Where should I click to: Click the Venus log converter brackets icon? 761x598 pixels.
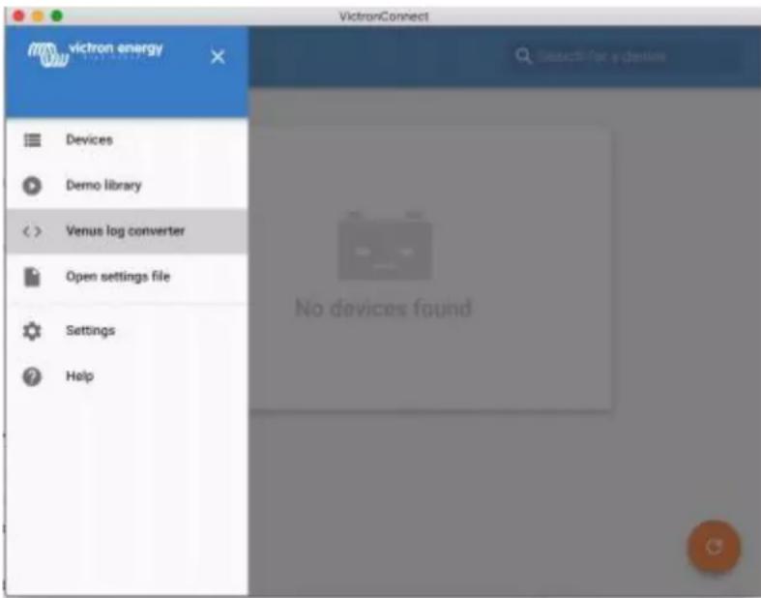click(x=32, y=231)
